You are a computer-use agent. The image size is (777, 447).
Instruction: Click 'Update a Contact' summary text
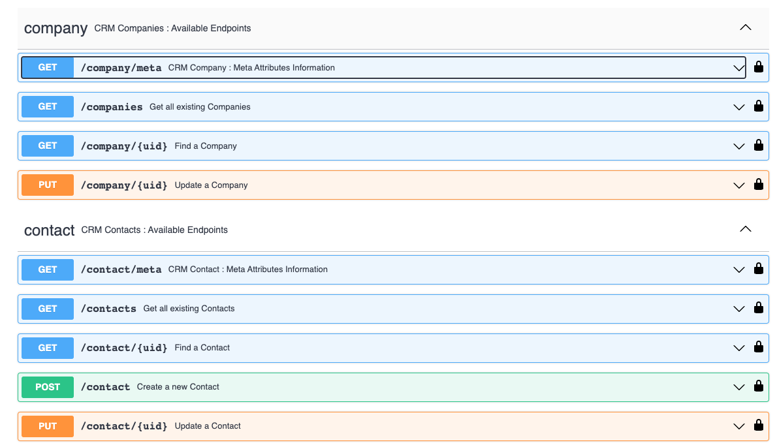208,425
